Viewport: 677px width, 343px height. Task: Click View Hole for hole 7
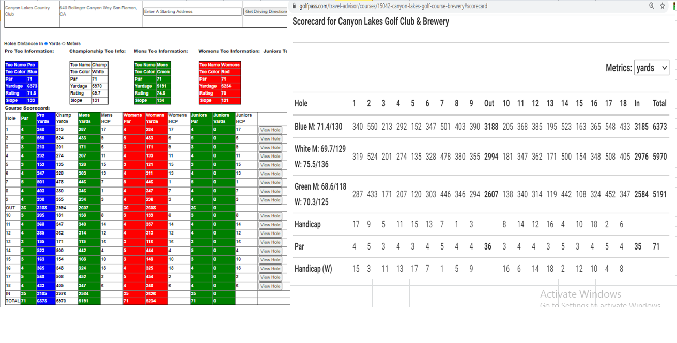pyautogui.click(x=270, y=182)
